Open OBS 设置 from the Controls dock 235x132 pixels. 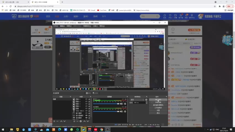click(x=158, y=111)
